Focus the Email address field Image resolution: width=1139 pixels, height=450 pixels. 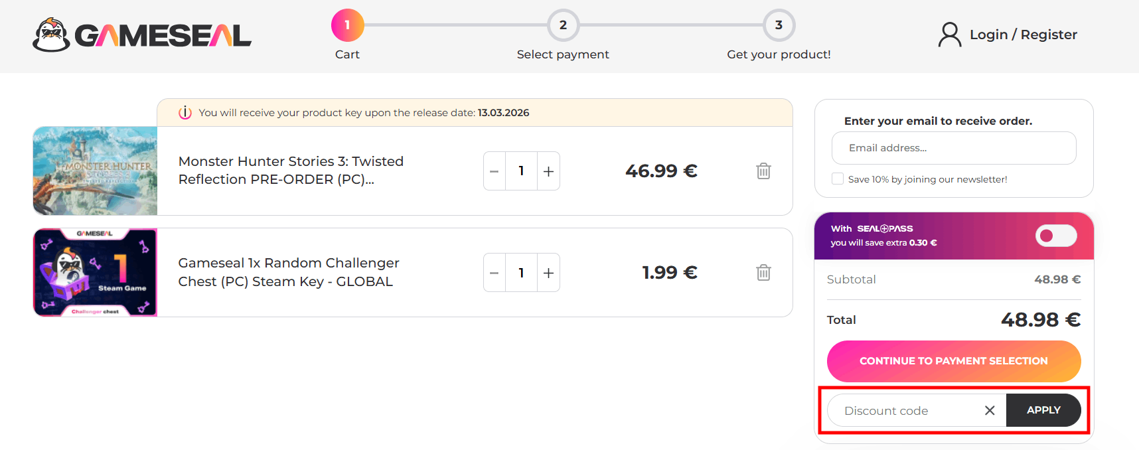tap(953, 148)
